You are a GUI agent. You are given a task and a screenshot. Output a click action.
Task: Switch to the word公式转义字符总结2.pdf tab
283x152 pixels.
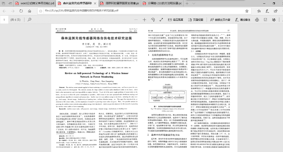coord(35,3)
